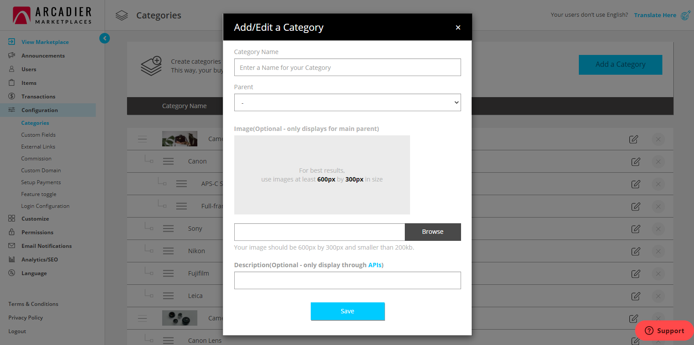Image resolution: width=694 pixels, height=345 pixels.
Task: Select Categories submenu
Action: [x=35, y=123]
